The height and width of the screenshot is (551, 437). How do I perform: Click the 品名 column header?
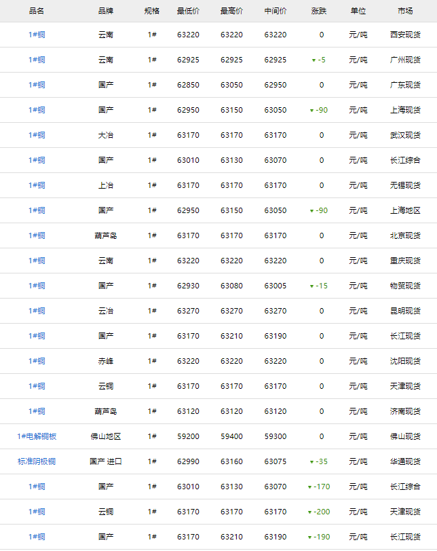tap(37, 12)
